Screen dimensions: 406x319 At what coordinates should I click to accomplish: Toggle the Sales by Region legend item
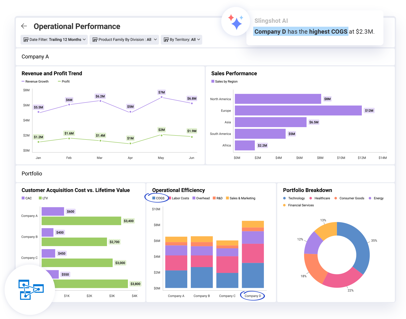(x=224, y=82)
